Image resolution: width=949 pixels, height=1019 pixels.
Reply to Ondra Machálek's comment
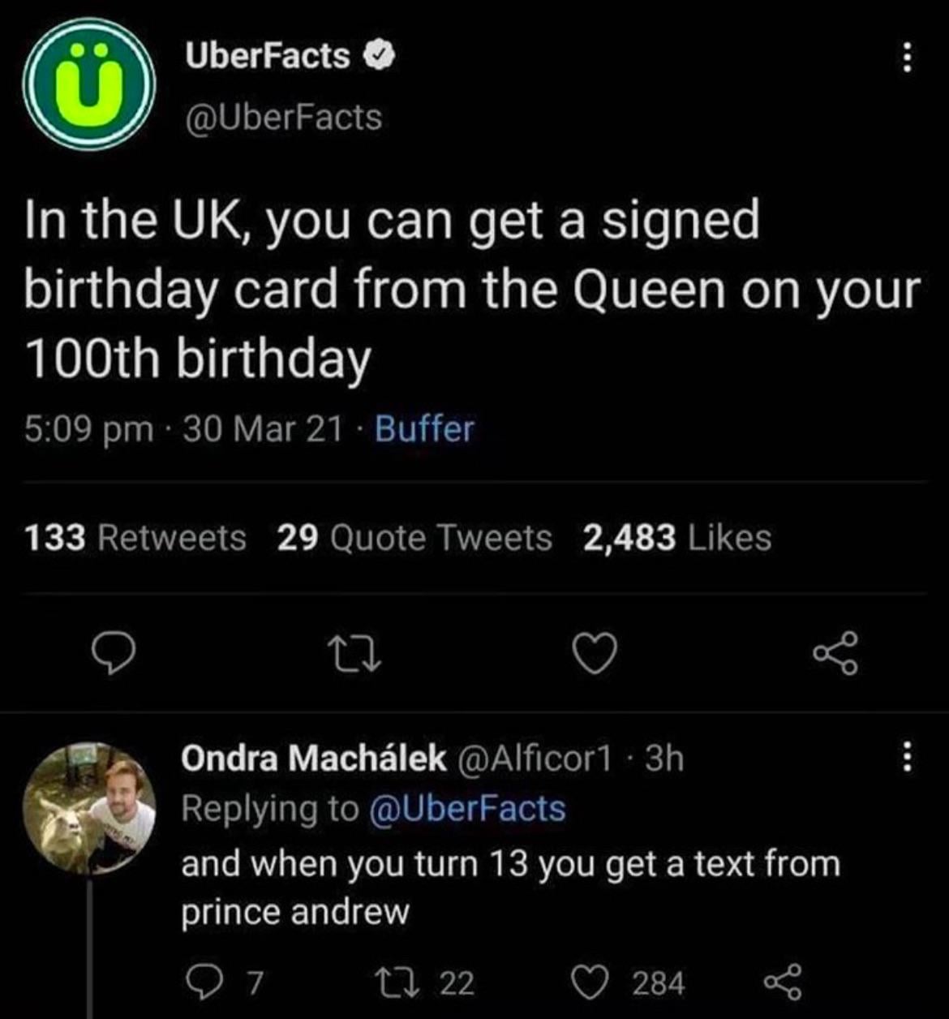(199, 983)
